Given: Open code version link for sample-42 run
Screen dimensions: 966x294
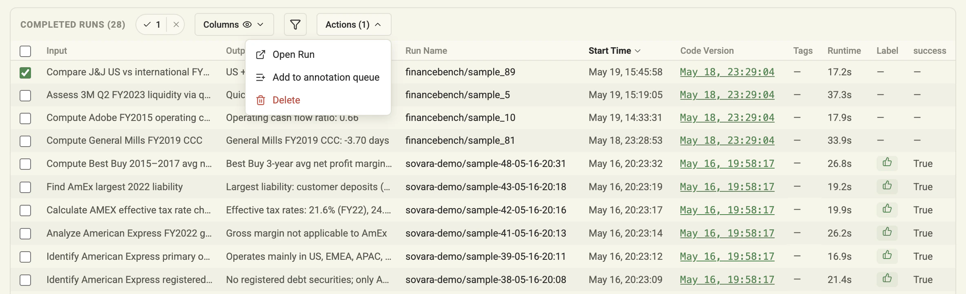Looking at the screenshot, I should [727, 210].
